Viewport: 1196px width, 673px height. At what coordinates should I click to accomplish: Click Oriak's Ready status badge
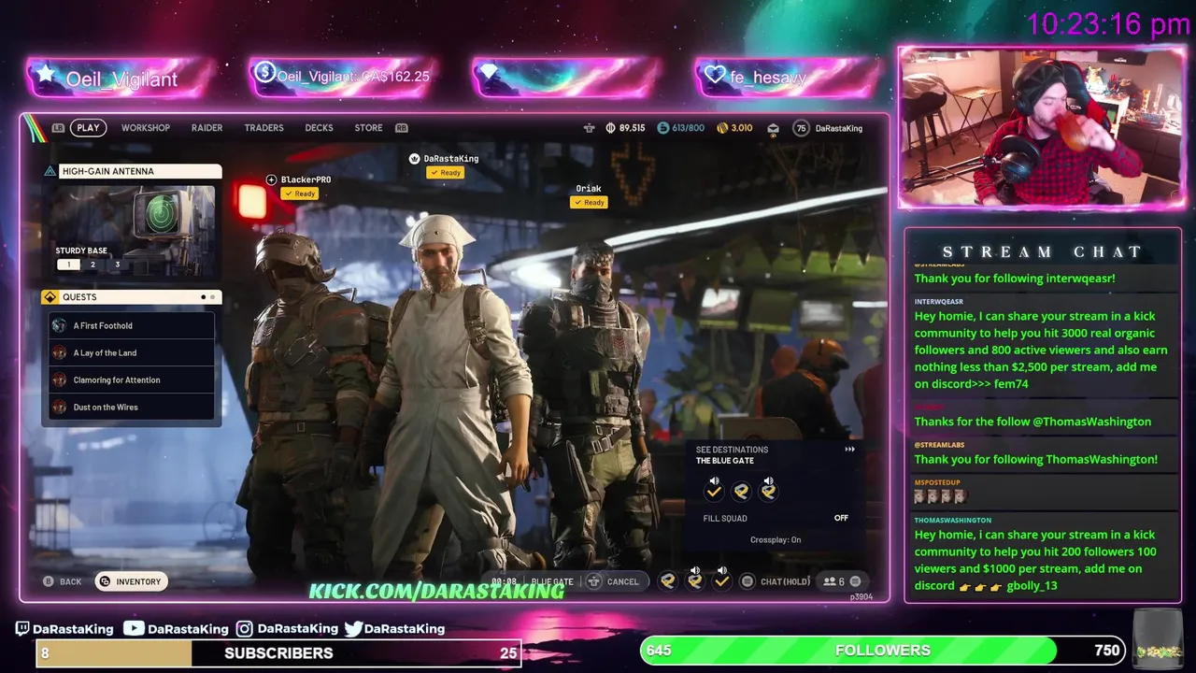pos(589,202)
